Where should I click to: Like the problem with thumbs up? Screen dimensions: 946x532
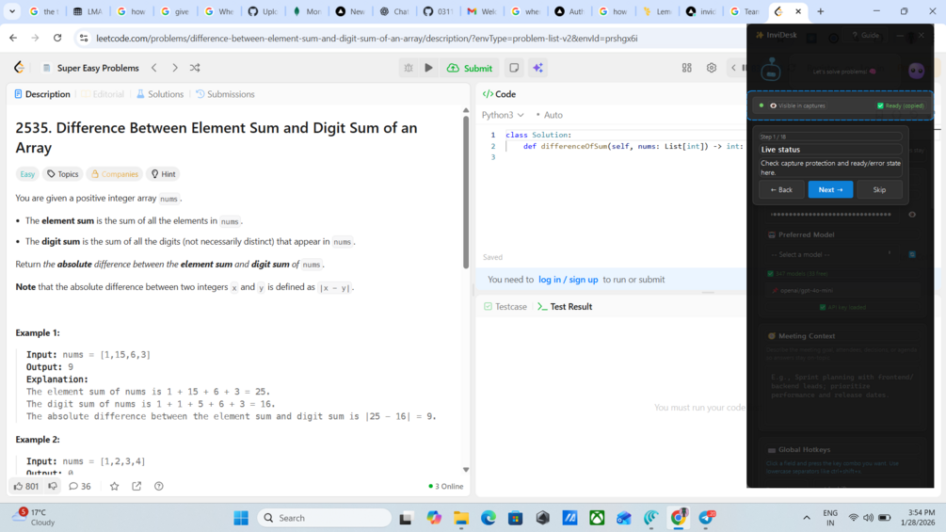coord(25,486)
